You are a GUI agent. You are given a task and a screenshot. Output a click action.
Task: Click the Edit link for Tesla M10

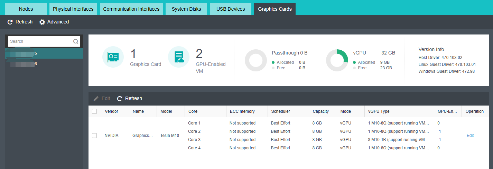pyautogui.click(x=470, y=136)
